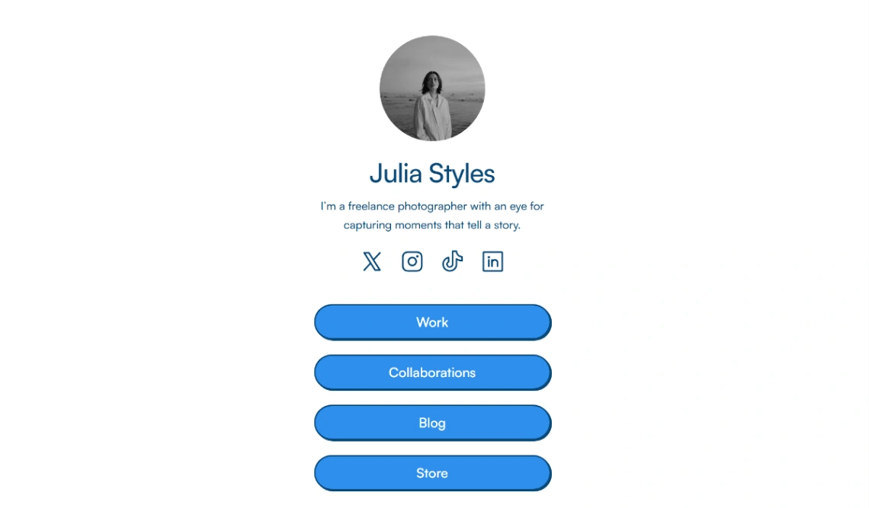Tap the camera-shaped Instagram logo
The image size is (869, 508).
click(412, 261)
